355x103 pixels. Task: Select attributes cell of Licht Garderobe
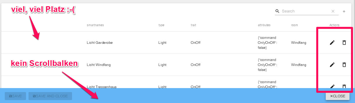267,43
